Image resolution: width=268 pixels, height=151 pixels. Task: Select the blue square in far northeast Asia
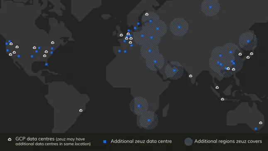coord(248,41)
